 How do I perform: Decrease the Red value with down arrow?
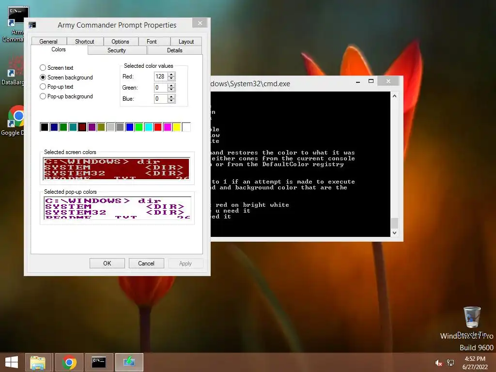171,78
